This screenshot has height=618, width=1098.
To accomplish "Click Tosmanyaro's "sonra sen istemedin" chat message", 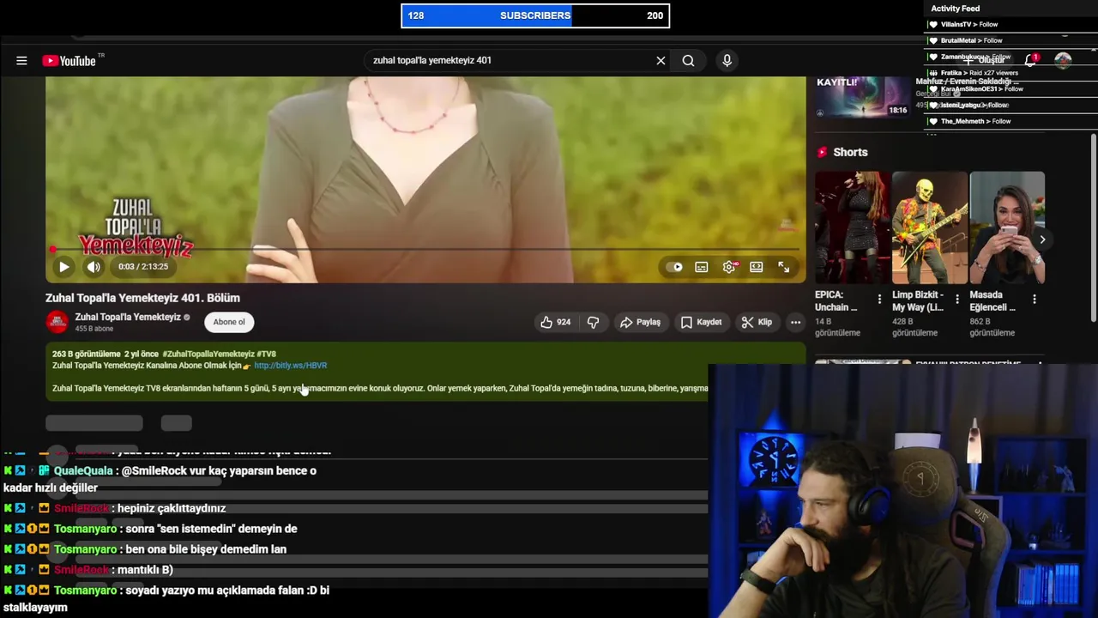I will coord(211,530).
